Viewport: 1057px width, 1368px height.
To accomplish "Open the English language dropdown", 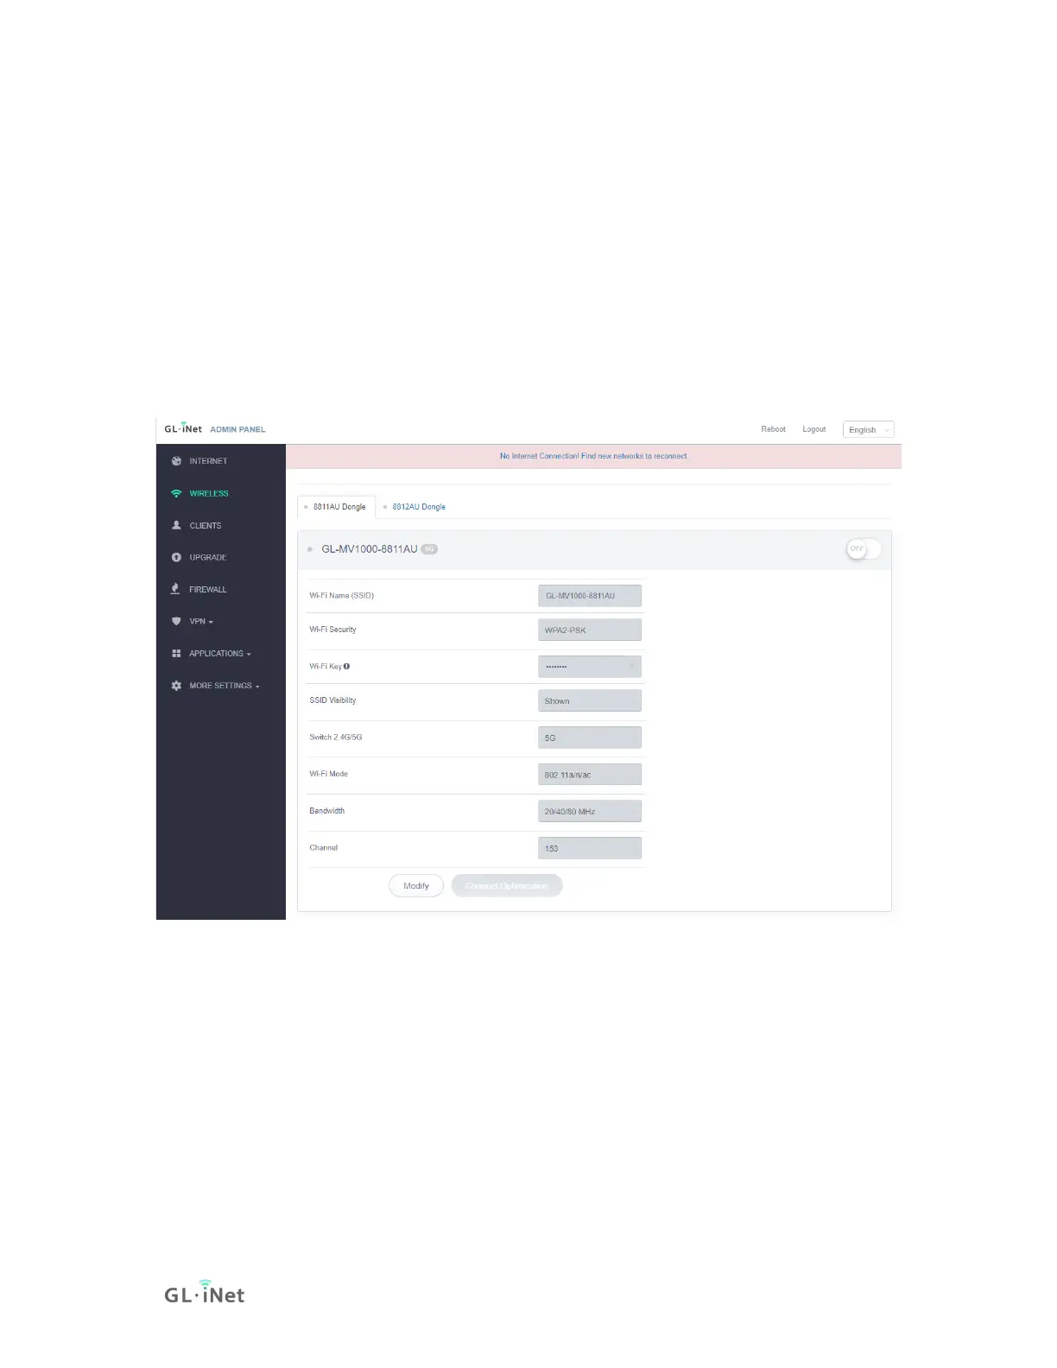I will 869,430.
